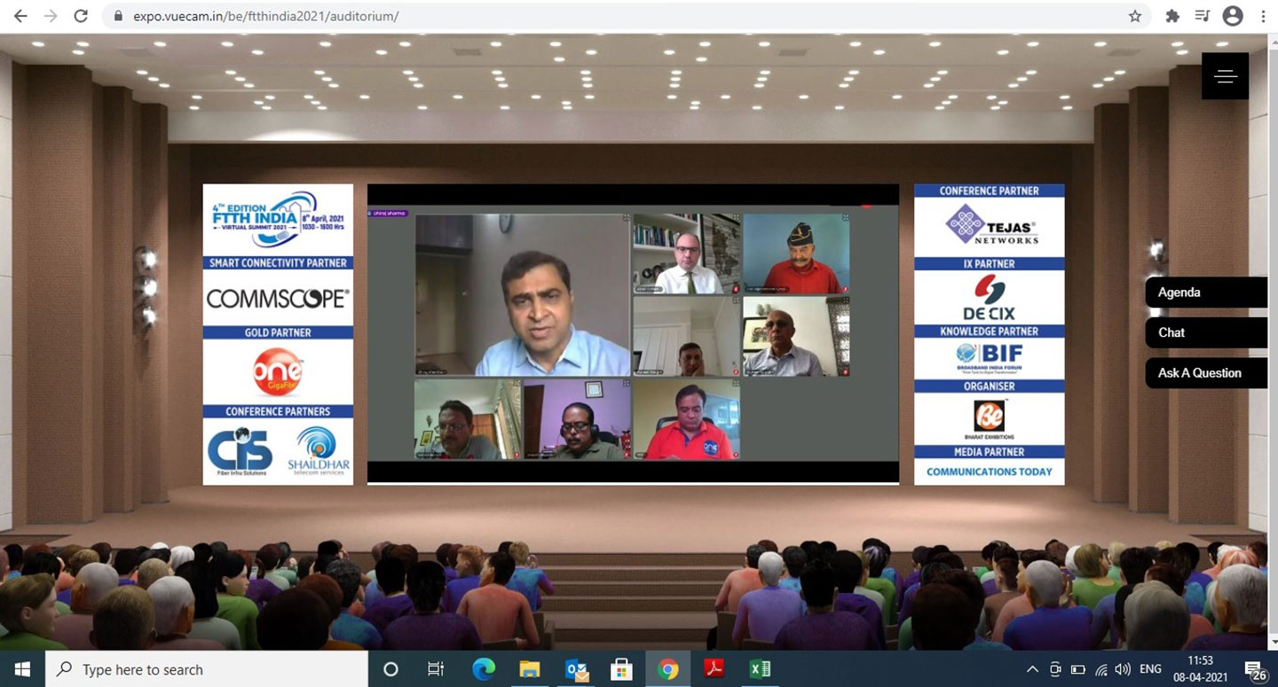Image resolution: width=1278 pixels, height=687 pixels.
Task: Open the Agenda panel
Action: [x=1207, y=293]
